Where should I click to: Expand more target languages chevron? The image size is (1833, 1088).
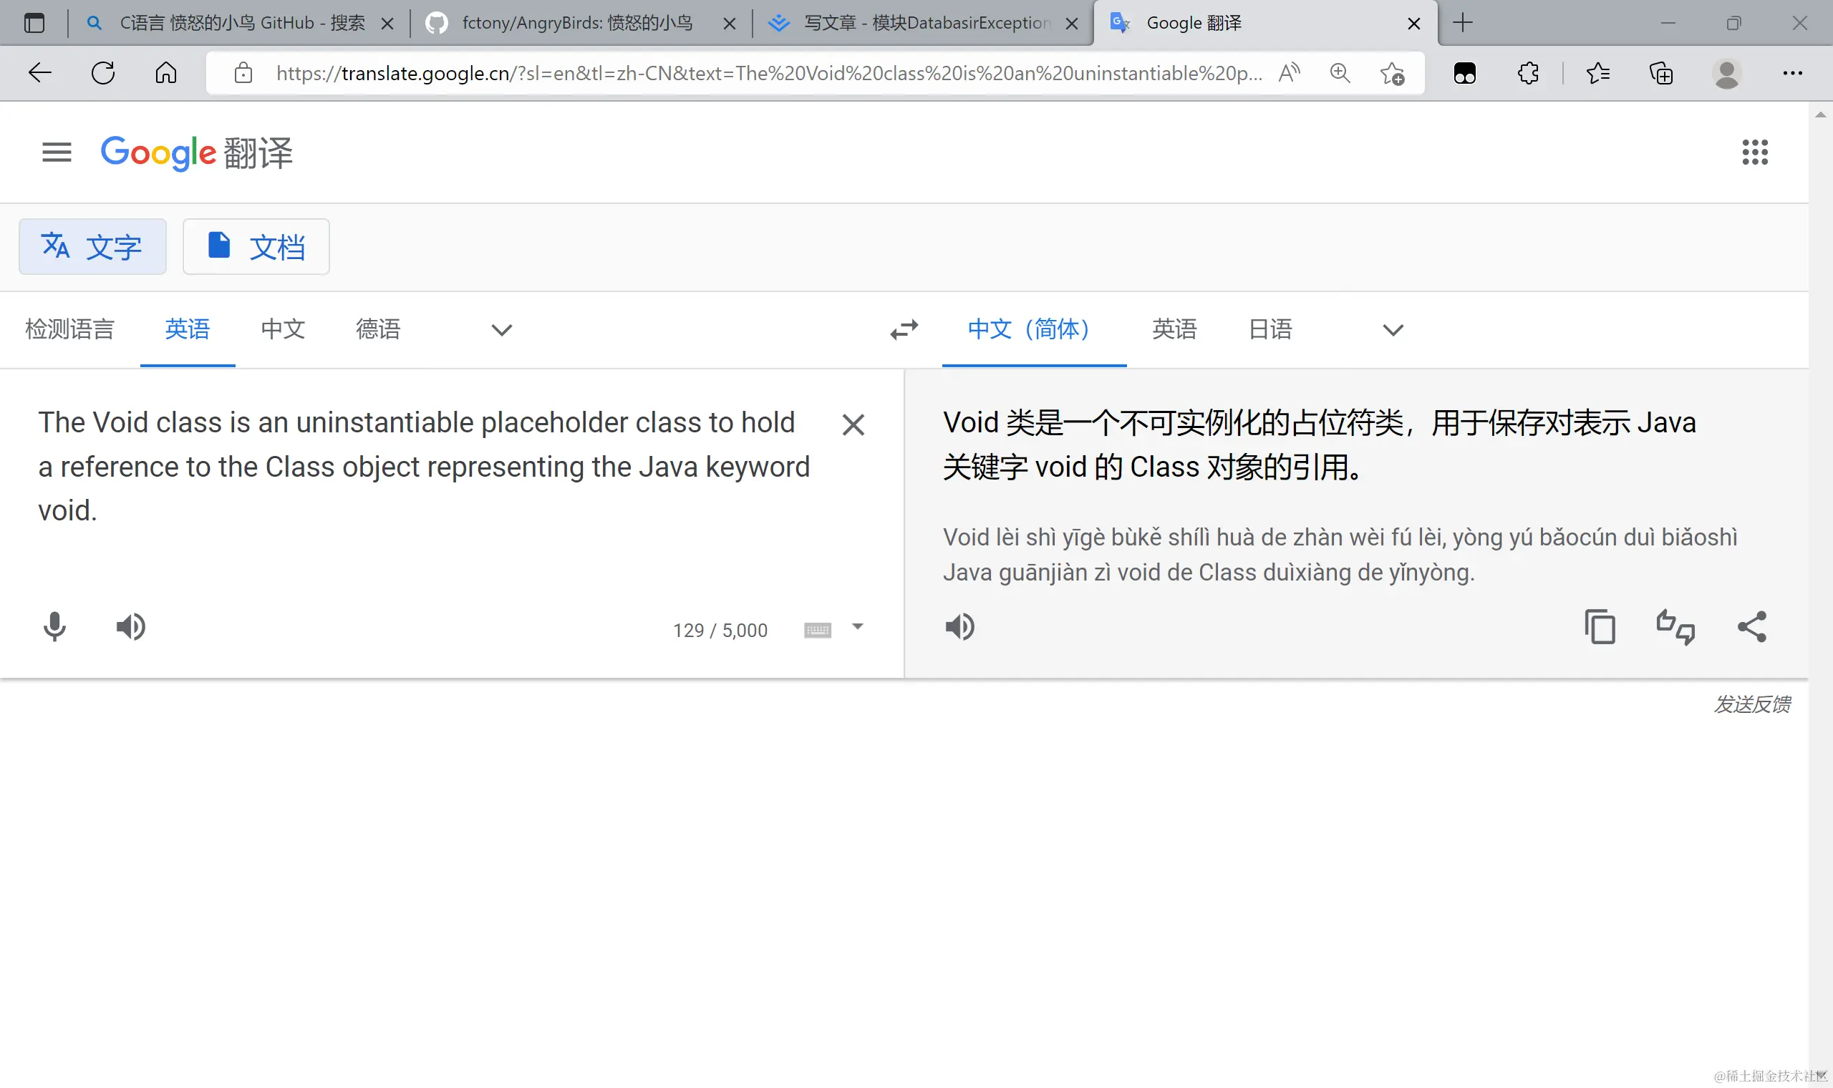pyautogui.click(x=1393, y=331)
